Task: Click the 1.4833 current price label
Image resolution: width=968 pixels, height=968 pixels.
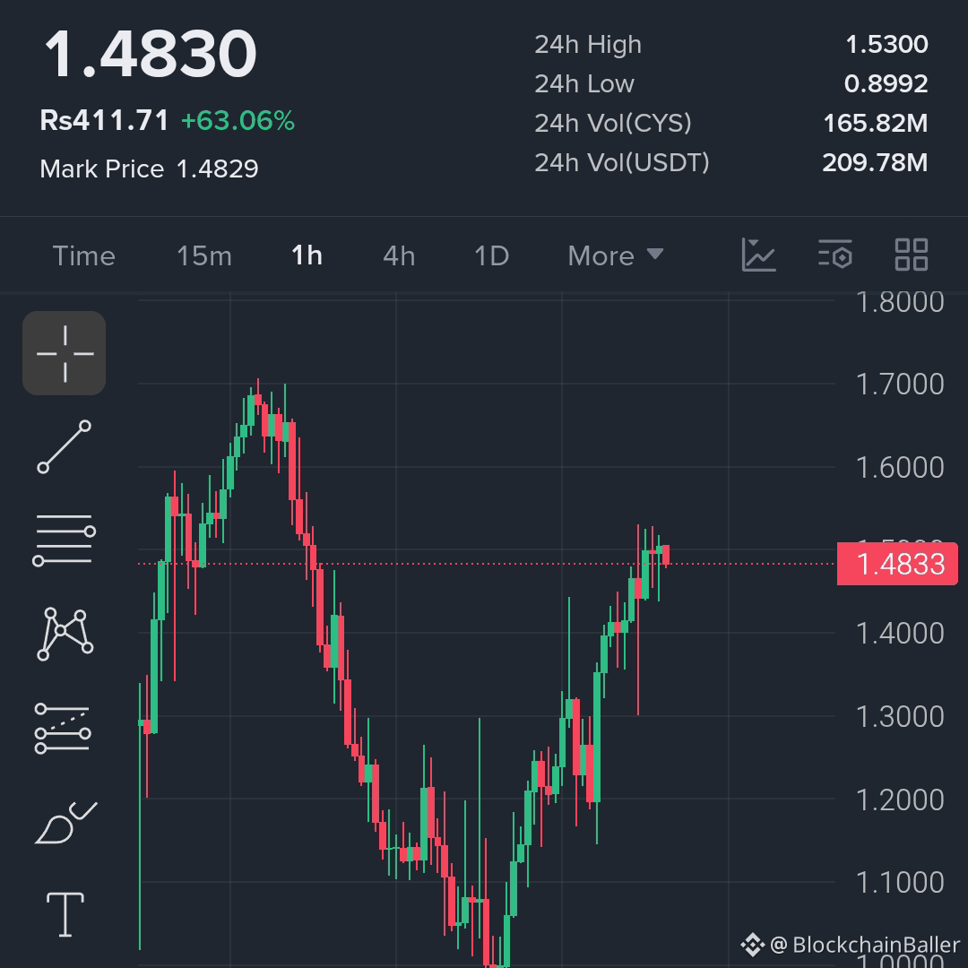Action: [x=897, y=564]
